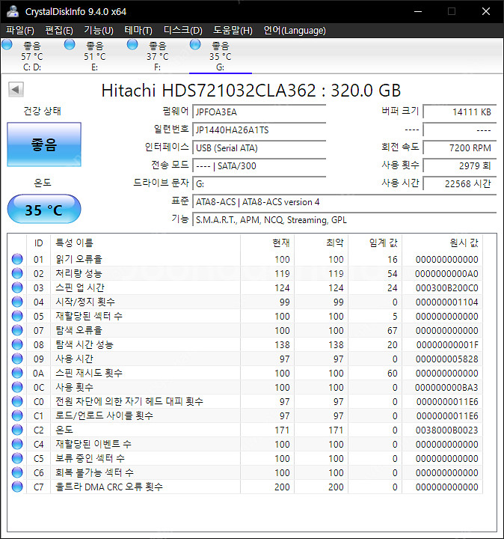Image resolution: width=504 pixels, height=539 pixels.
Task: Click the 좋음 health status button
Action: coord(44,144)
